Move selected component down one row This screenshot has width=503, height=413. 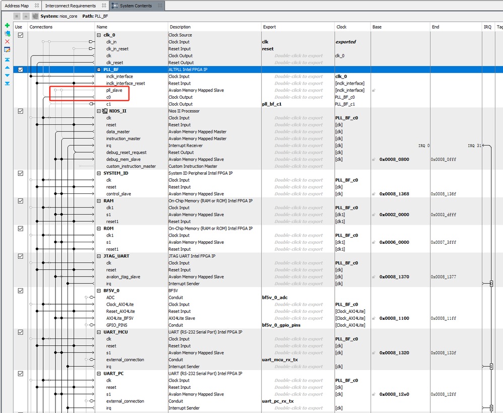point(7,76)
